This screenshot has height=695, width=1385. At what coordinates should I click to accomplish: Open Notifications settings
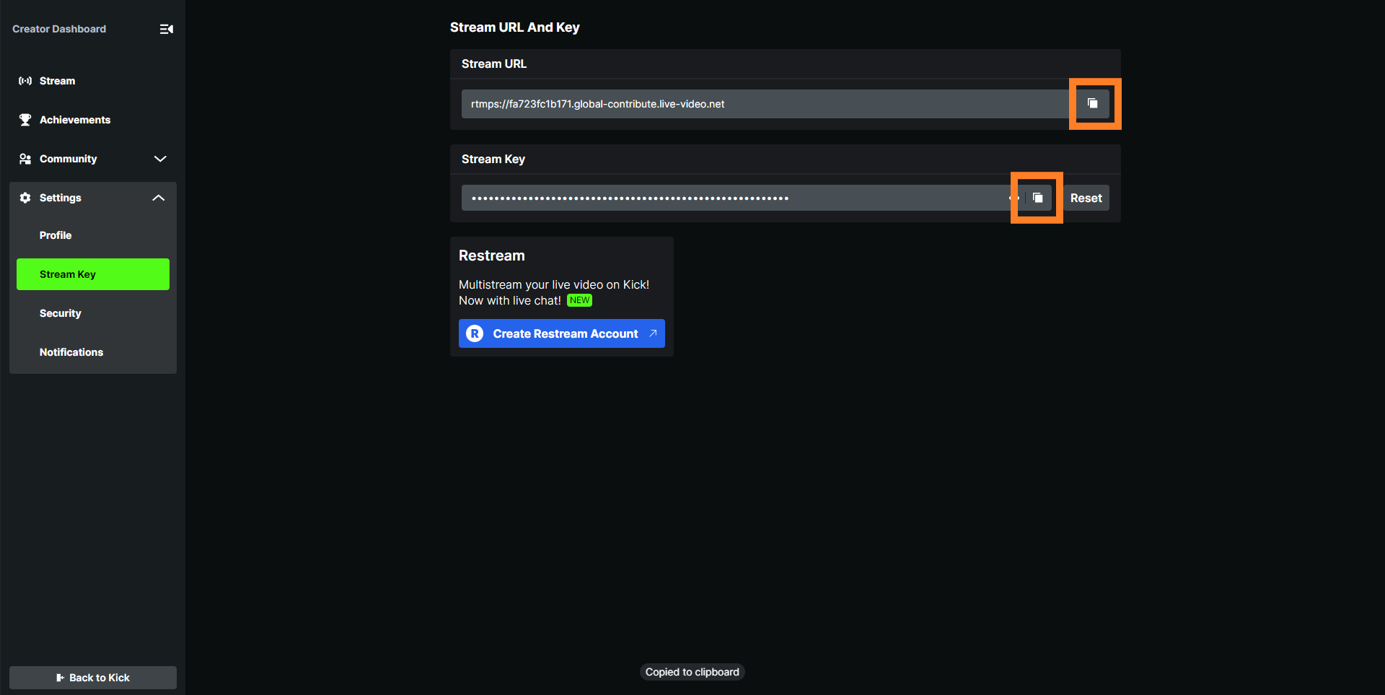pyautogui.click(x=71, y=352)
